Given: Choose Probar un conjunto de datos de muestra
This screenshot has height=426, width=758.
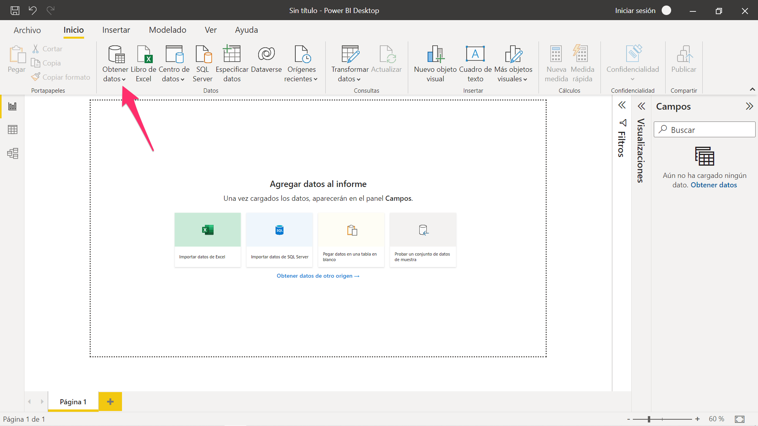Looking at the screenshot, I should tap(423, 240).
